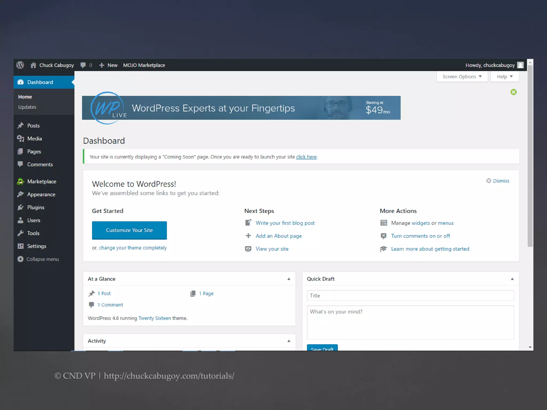Image resolution: width=547 pixels, height=410 pixels.
Task: Click the Dismiss circle X icon
Action: [x=489, y=181]
